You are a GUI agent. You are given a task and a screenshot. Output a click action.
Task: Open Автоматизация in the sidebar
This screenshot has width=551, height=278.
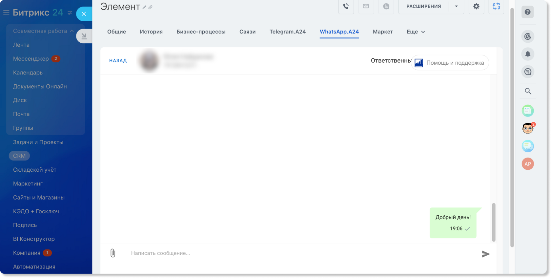tap(34, 267)
